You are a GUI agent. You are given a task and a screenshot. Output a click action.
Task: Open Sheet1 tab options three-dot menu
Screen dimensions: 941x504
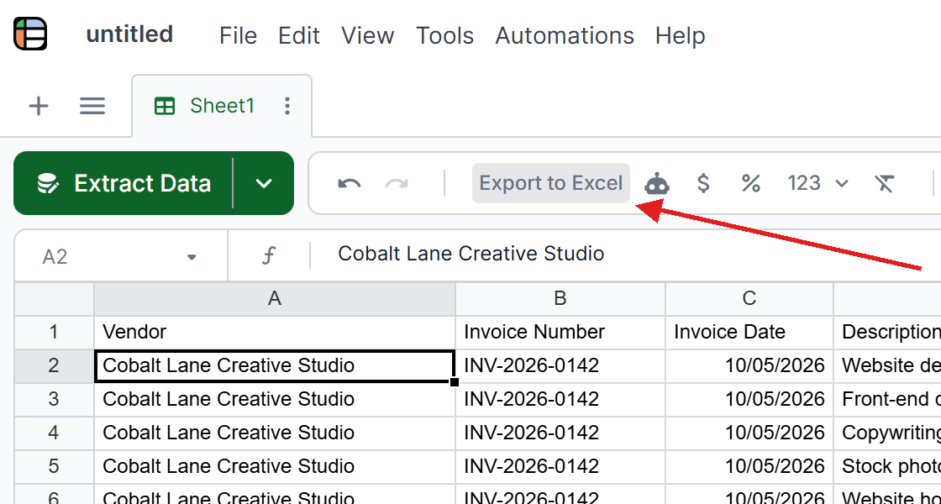click(287, 106)
